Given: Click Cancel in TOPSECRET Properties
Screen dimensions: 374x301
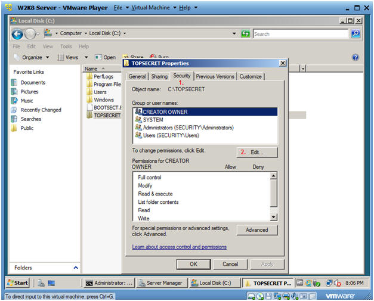Looking at the screenshot, I should pos(230,264).
